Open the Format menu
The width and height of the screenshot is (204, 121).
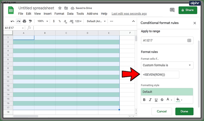point(59,14)
